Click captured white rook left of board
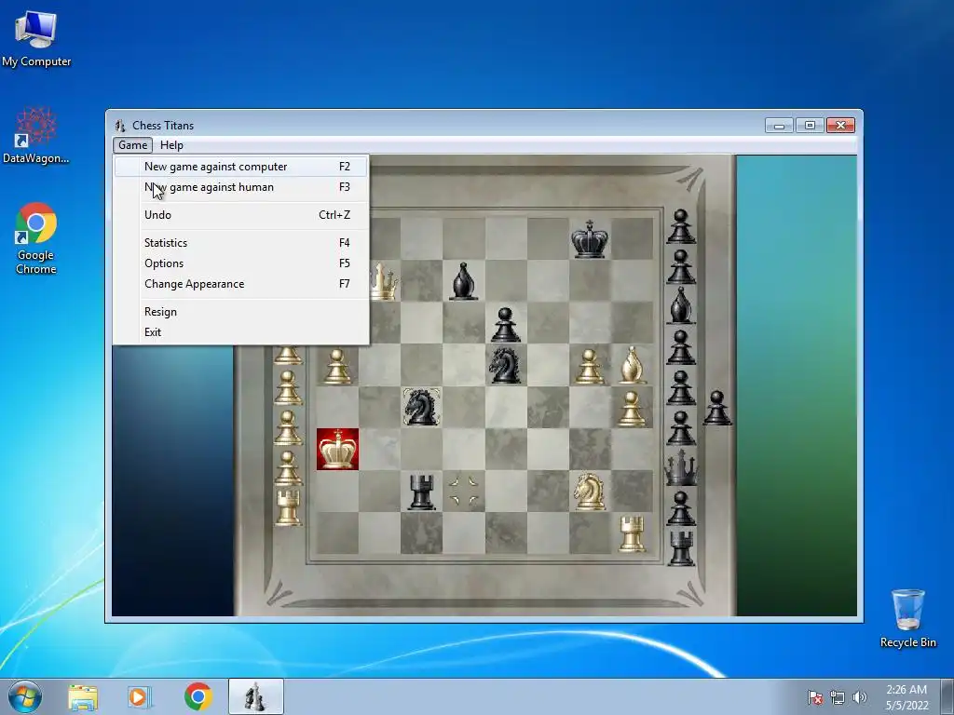Screen dimensions: 954x715 pos(288,507)
